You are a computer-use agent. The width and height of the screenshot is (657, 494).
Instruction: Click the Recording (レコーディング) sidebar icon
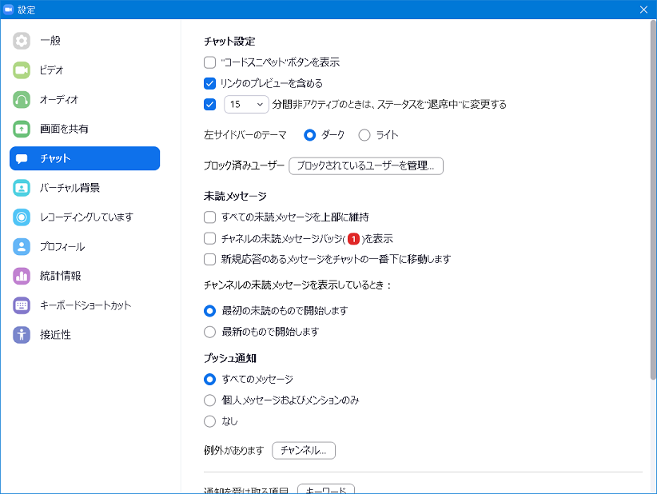point(22,217)
